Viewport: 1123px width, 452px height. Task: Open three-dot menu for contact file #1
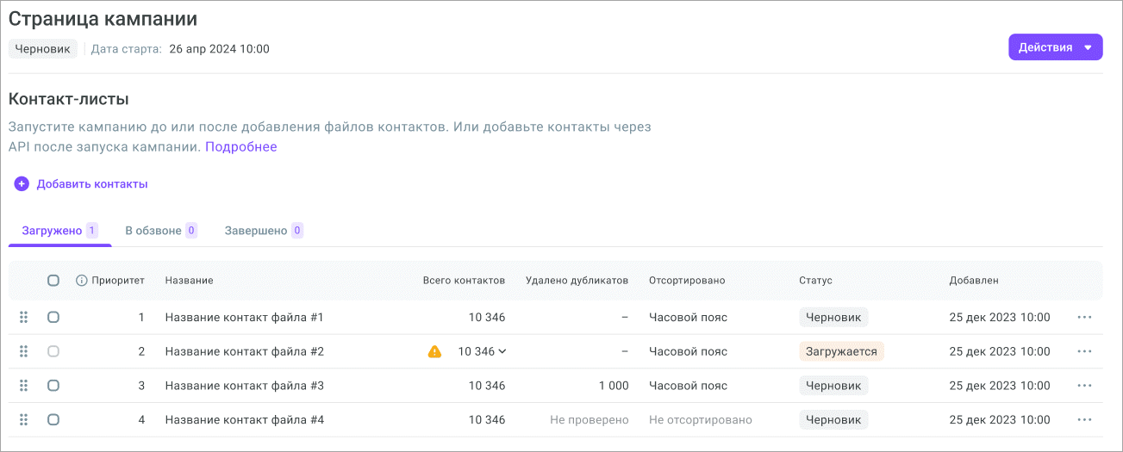coord(1084,317)
